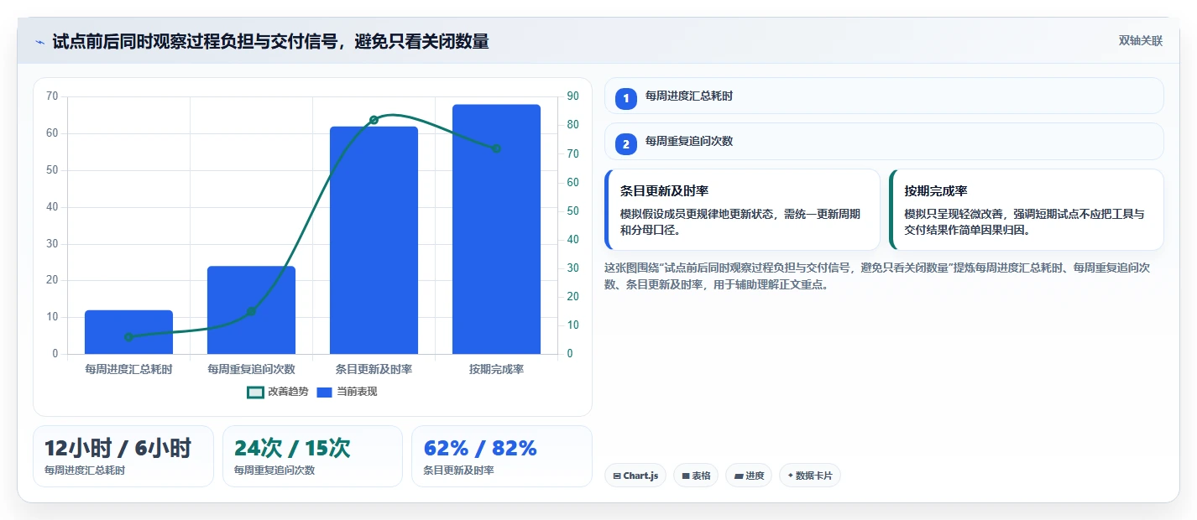
Task: Click the 双轴关联 tag in the header
Action: (x=1141, y=41)
